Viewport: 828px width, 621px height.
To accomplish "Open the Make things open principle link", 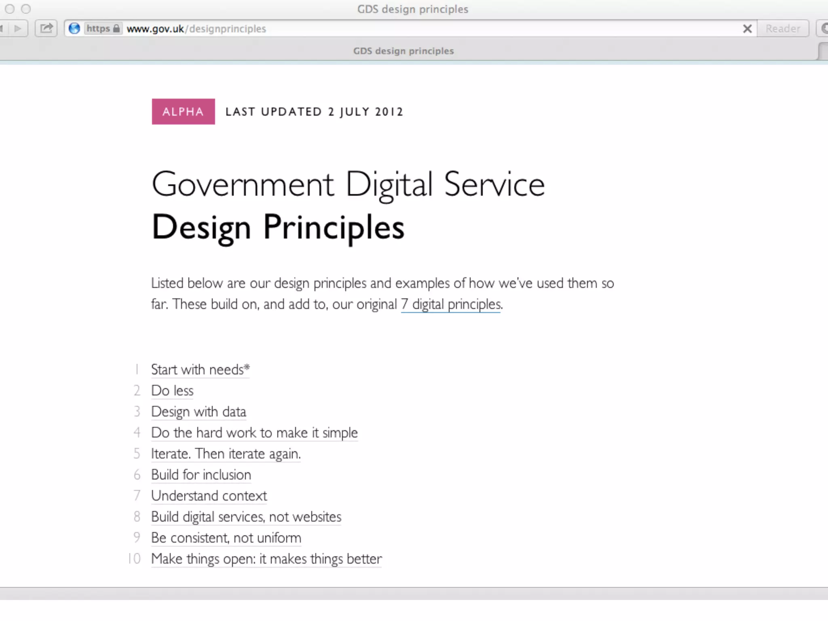I will point(266,559).
